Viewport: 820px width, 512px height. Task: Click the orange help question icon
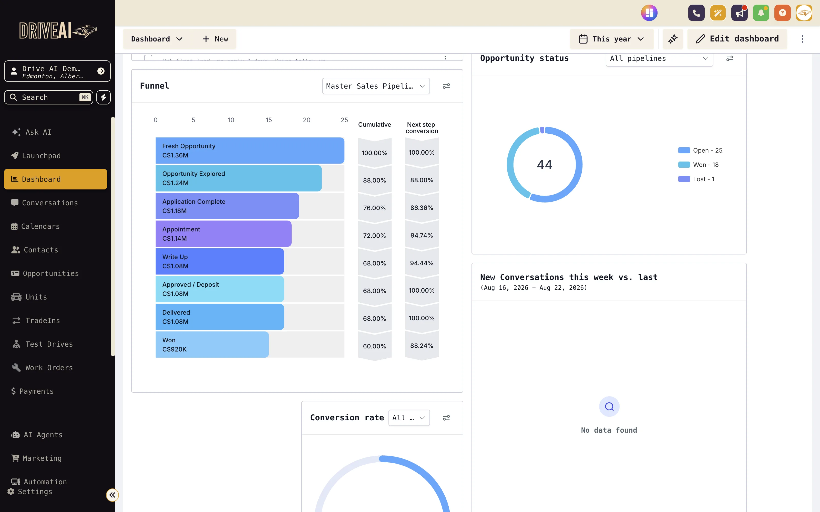click(782, 13)
